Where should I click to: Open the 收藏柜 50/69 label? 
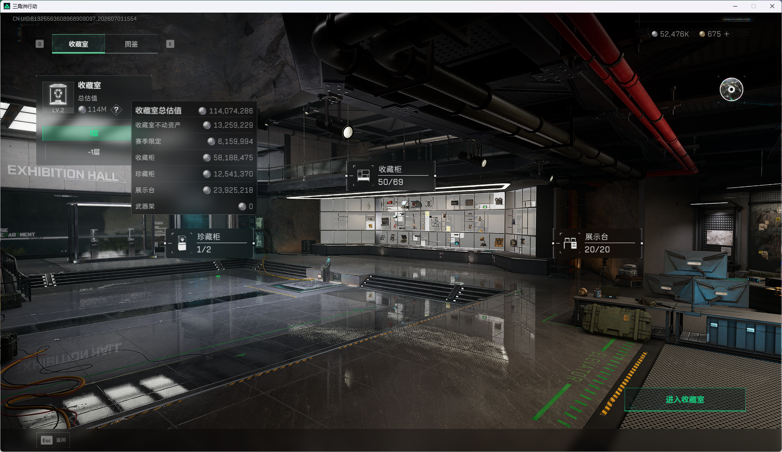click(391, 176)
